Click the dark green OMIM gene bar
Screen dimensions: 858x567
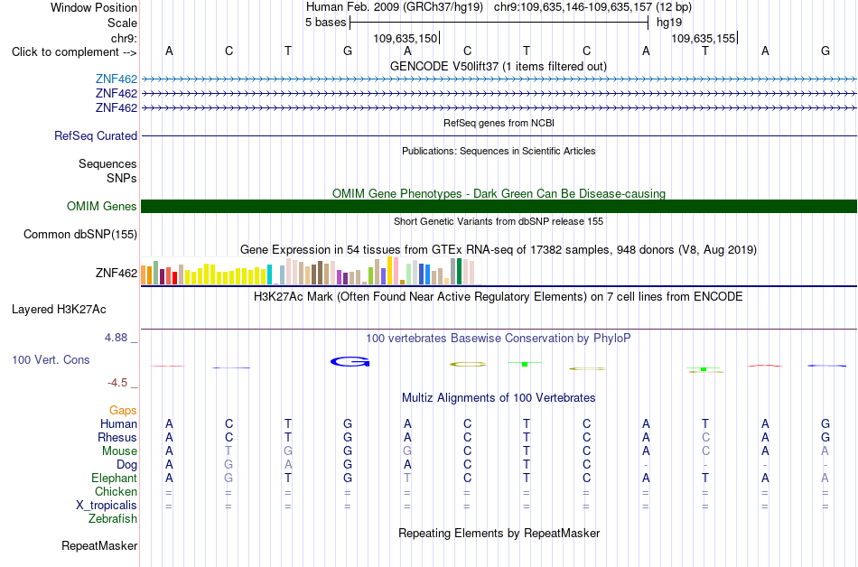coord(499,206)
